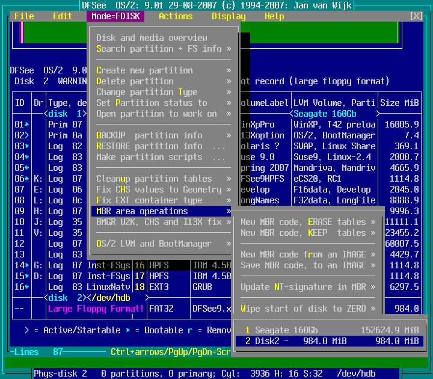Screen dimensions: 433x379
Task: Open the Help menu
Action: coord(274,16)
